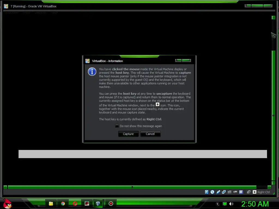Image resolution: width=279 pixels, height=209 pixels.
Task: Click the horizontal scrollbar left arrow
Action: pyautogui.click(x=5, y=187)
